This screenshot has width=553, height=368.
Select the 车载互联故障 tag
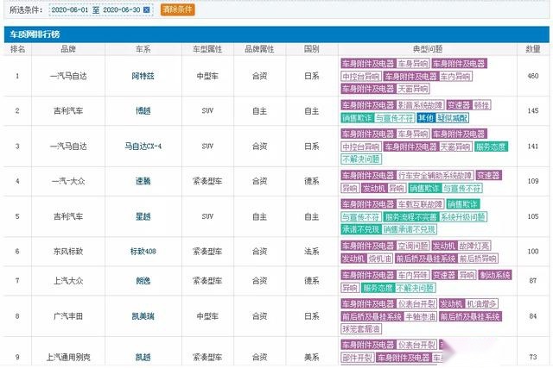click(x=420, y=204)
